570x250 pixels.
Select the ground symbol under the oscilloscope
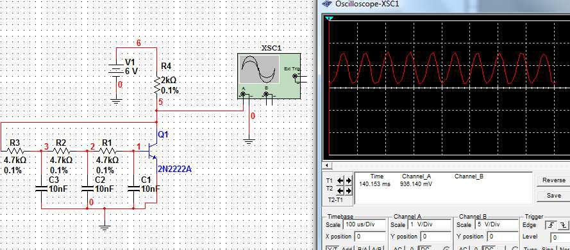[249, 141]
